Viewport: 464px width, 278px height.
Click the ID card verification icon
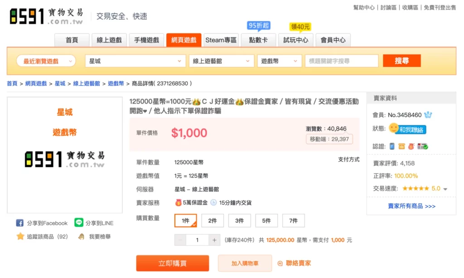[423, 146]
